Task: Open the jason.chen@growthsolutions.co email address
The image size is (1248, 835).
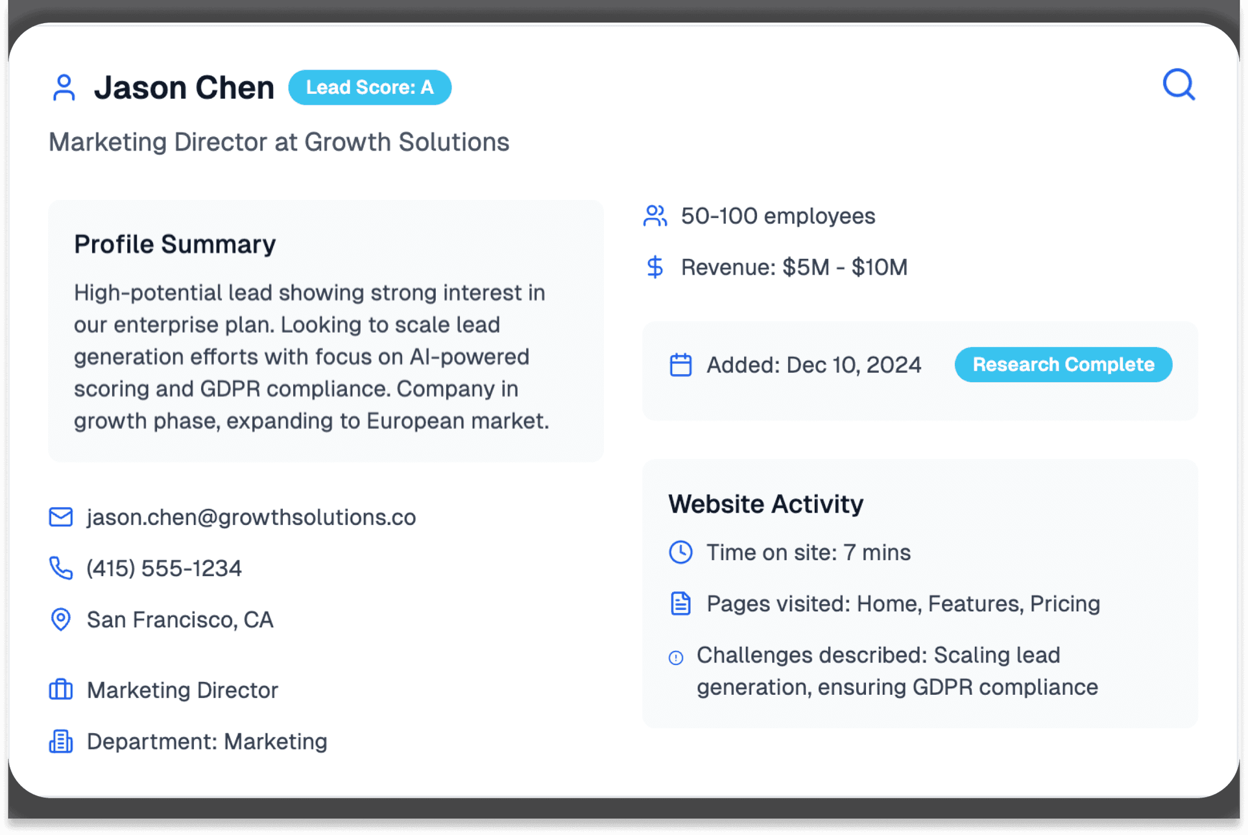Action: pos(251,517)
